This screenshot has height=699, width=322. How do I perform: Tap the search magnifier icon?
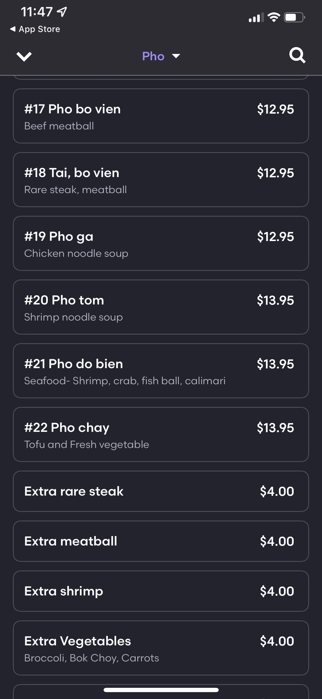(x=297, y=55)
